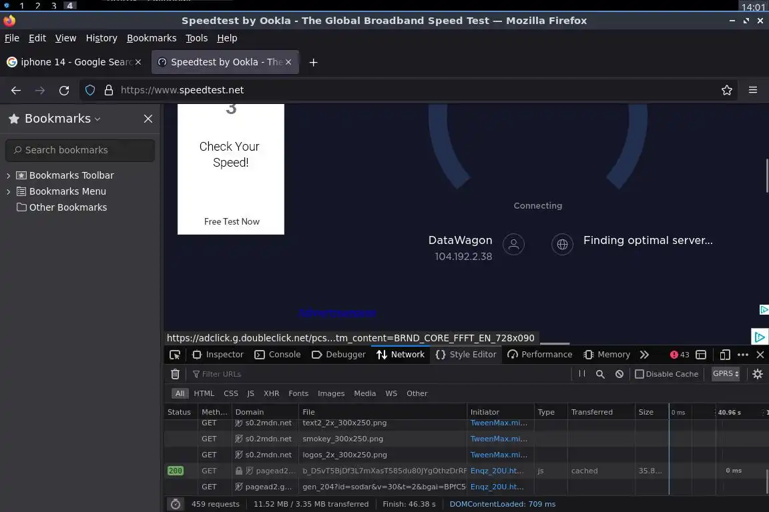The height and width of the screenshot is (512, 769).
Task: Click the user account icon beside DataWagon
Action: (x=513, y=244)
